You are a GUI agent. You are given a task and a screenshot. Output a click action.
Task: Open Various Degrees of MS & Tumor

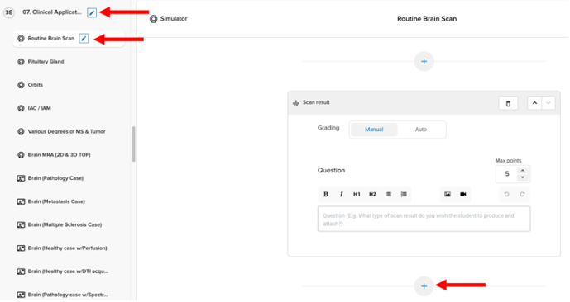(x=66, y=131)
